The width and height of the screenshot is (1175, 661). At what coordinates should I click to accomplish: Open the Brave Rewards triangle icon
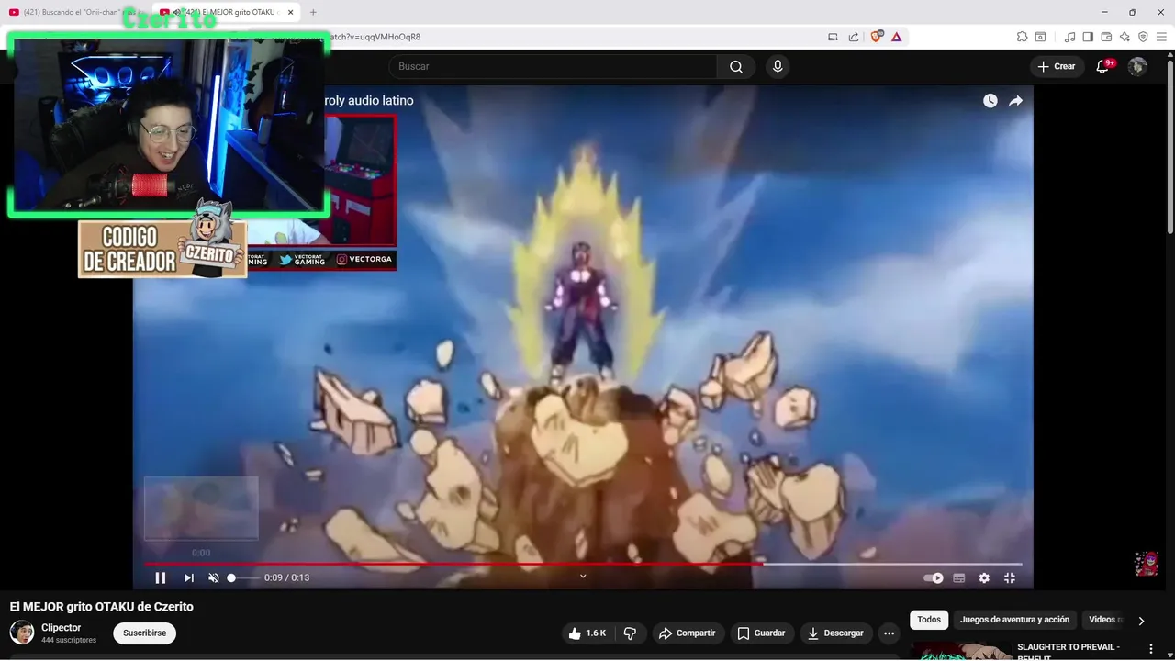(896, 37)
